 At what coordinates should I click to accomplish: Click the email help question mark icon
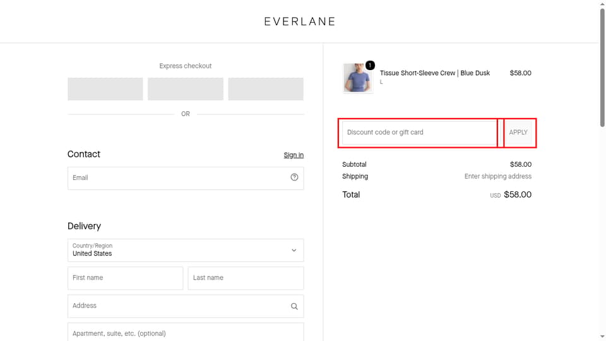click(x=295, y=177)
